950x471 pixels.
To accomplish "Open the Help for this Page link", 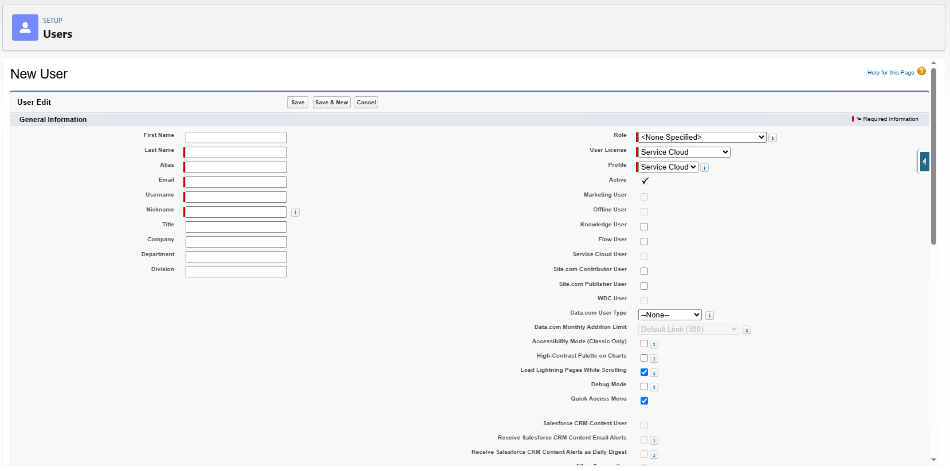I will (890, 73).
